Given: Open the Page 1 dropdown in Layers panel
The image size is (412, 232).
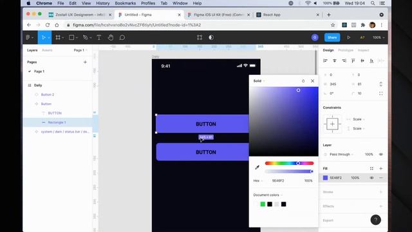Looking at the screenshot, I should click(x=80, y=50).
